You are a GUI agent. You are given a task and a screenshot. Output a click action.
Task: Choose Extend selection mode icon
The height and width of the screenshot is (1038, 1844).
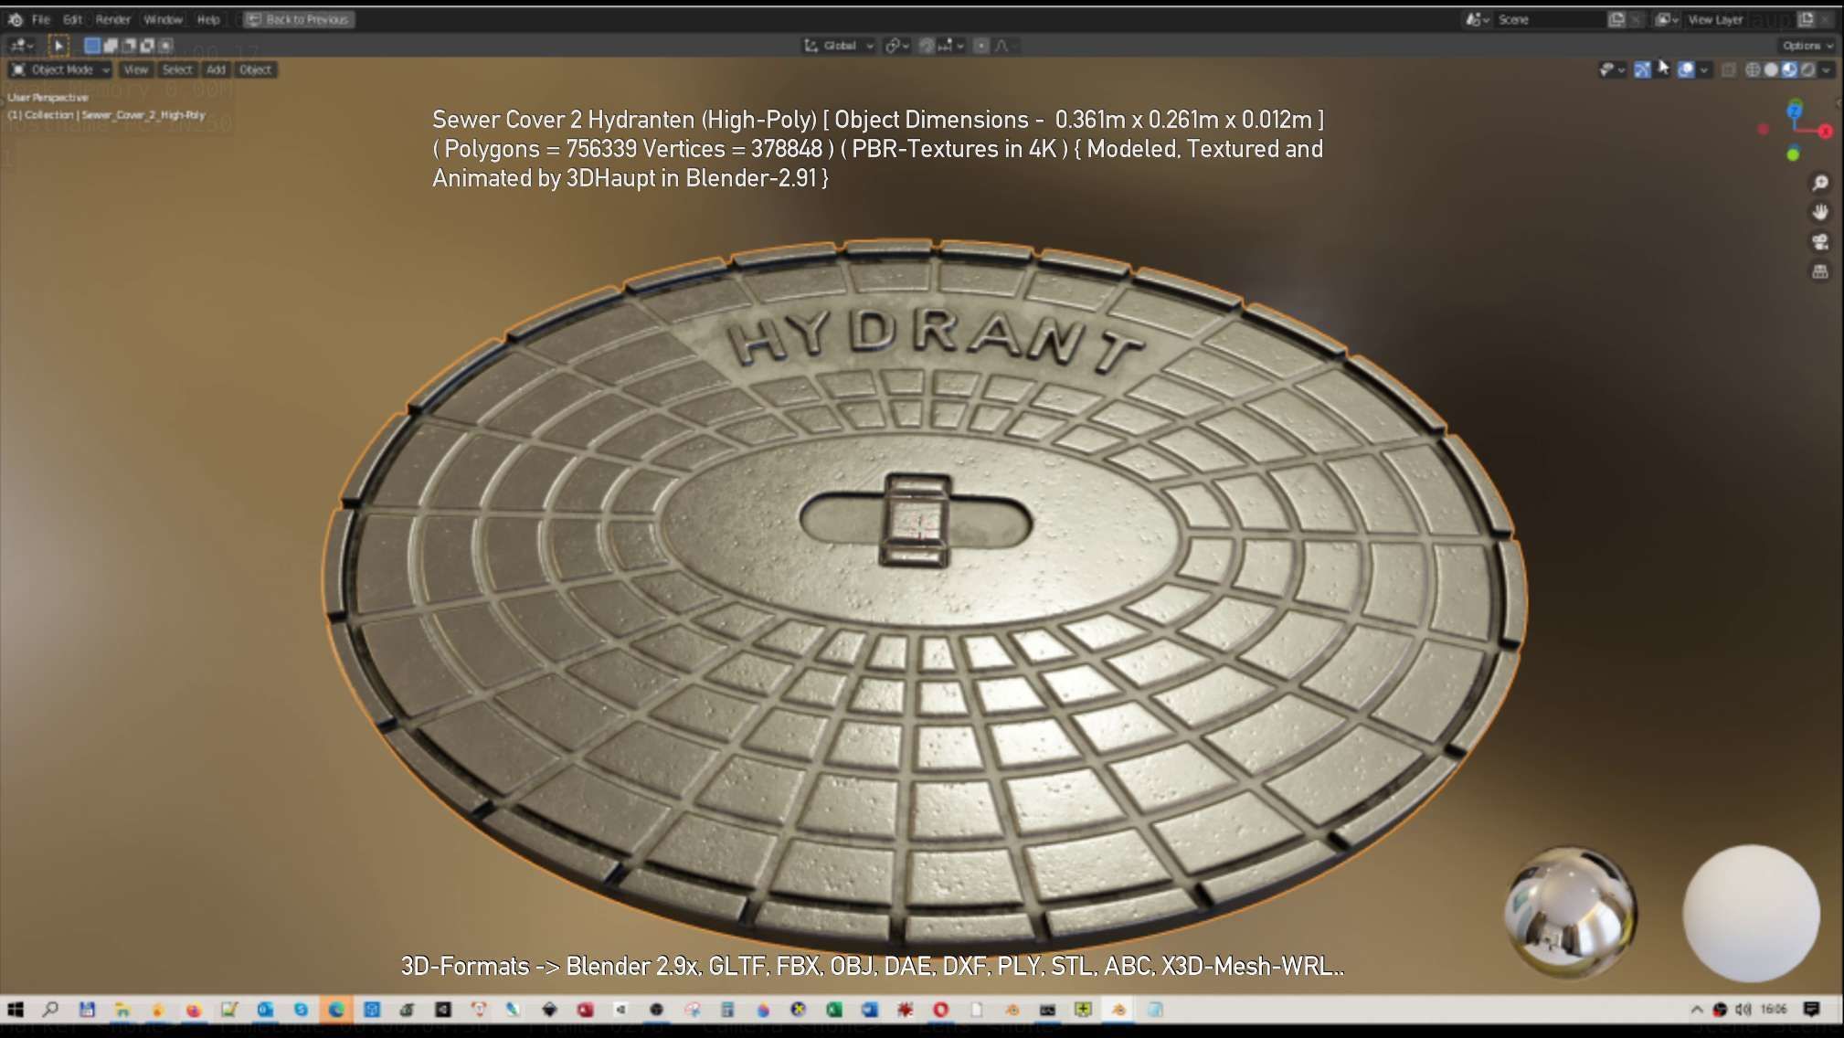[x=111, y=45]
